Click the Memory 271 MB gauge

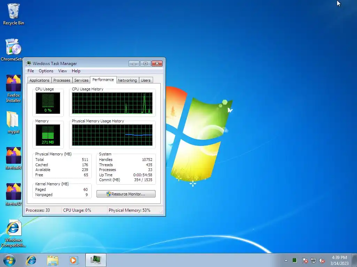point(48,135)
